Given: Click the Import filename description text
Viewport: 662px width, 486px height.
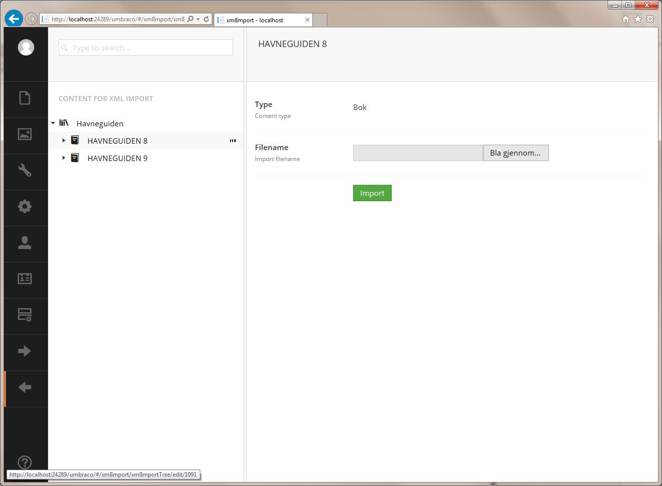Looking at the screenshot, I should click(277, 159).
